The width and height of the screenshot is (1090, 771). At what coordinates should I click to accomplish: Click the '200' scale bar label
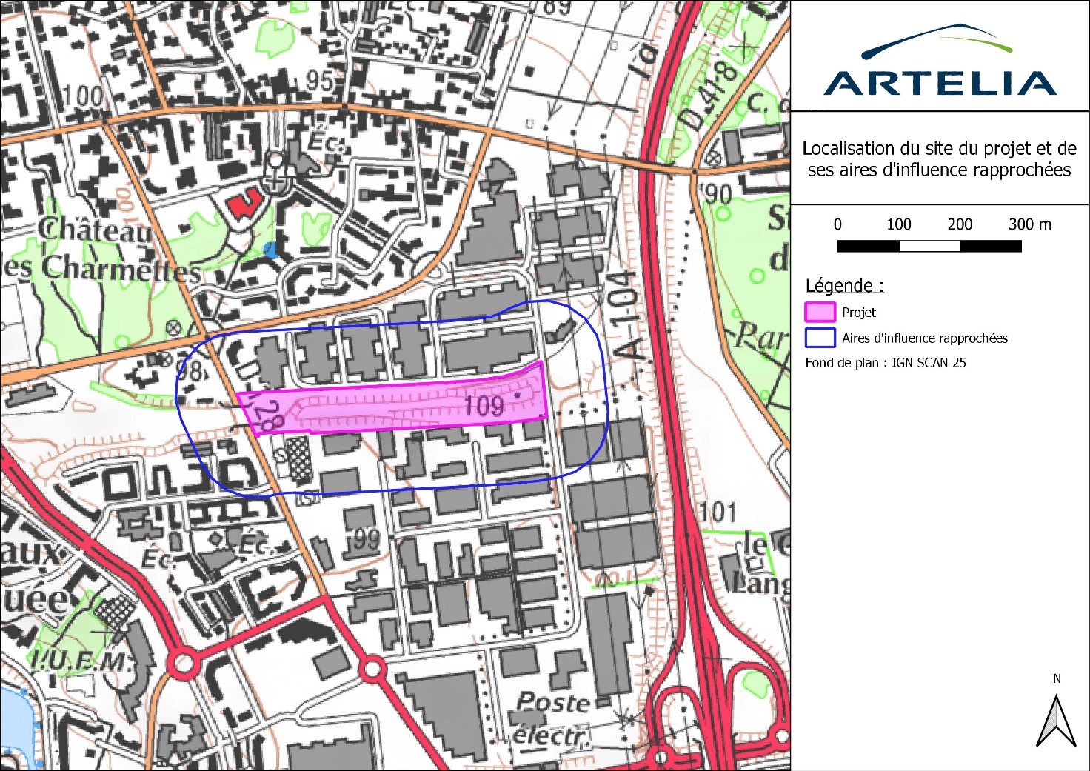coord(960,224)
